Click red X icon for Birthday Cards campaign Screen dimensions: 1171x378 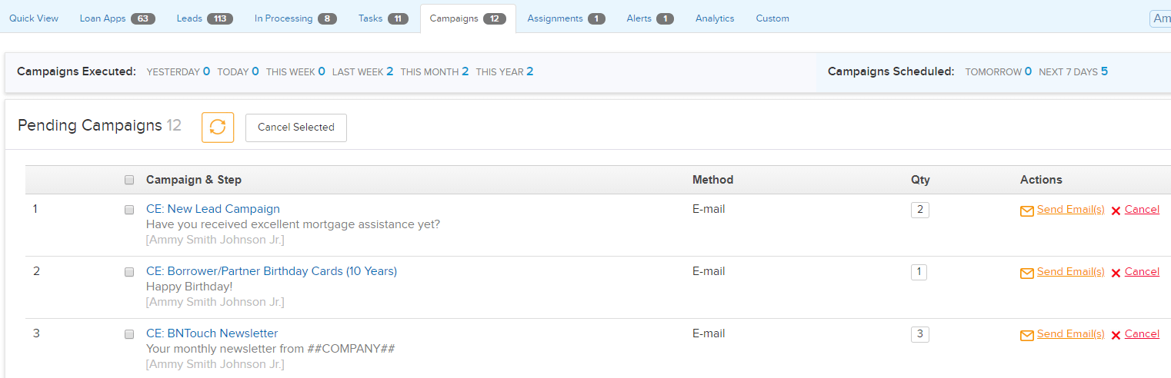tap(1116, 273)
